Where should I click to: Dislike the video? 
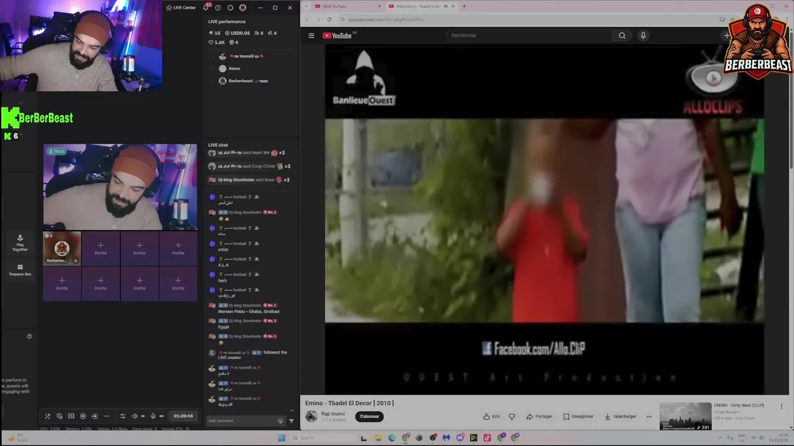(x=512, y=416)
